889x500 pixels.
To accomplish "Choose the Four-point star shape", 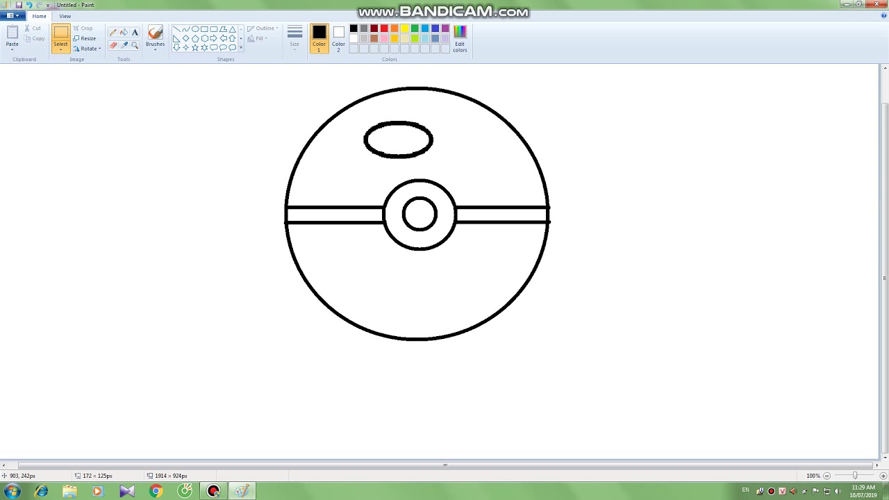I will 185,47.
